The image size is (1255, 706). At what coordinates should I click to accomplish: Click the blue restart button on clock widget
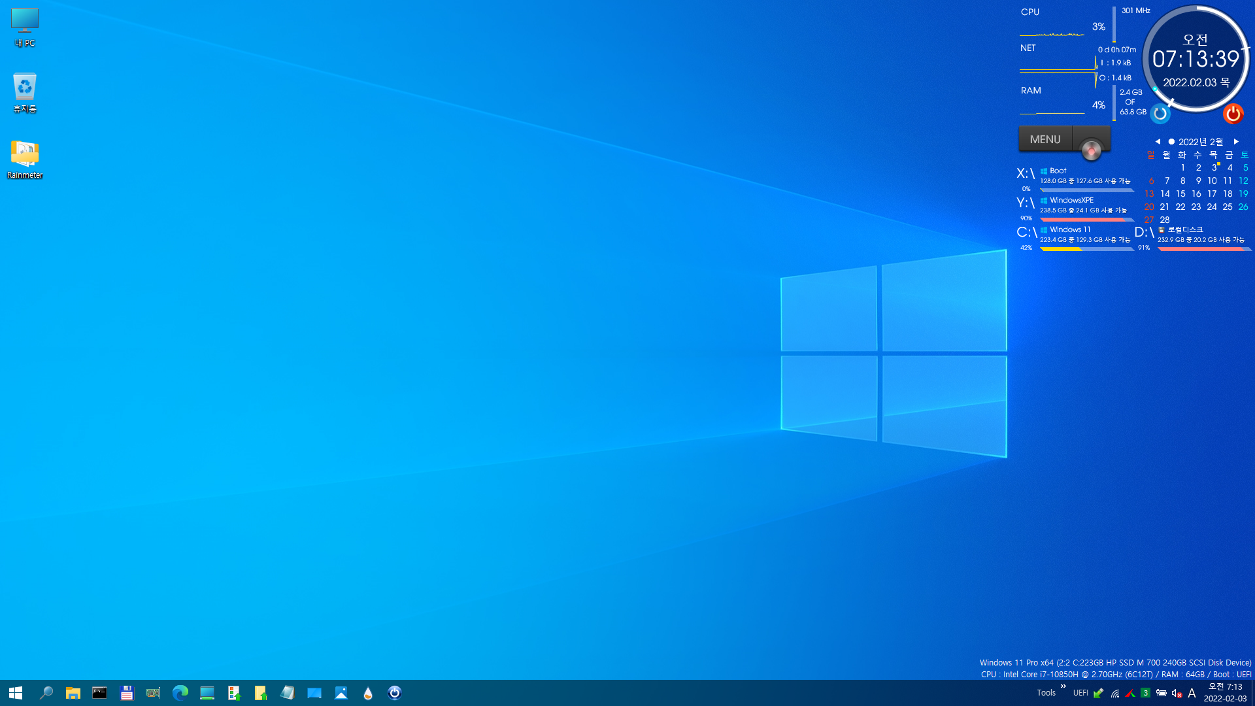[x=1160, y=114]
